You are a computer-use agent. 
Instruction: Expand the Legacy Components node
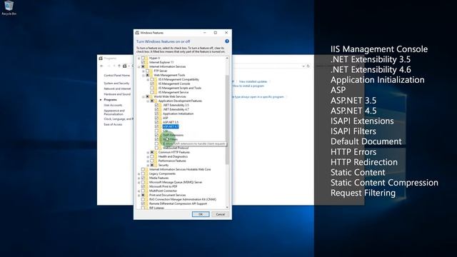(x=139, y=173)
